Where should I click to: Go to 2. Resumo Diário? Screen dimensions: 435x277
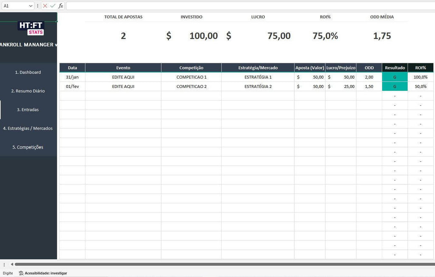point(28,91)
